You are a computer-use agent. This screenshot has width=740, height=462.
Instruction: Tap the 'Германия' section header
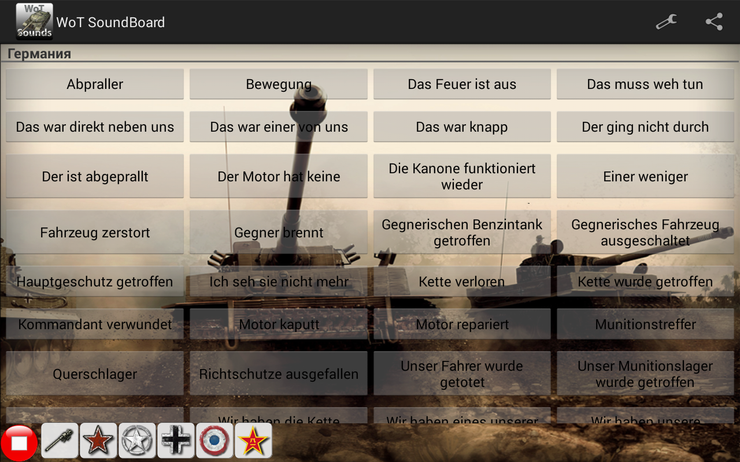point(39,54)
